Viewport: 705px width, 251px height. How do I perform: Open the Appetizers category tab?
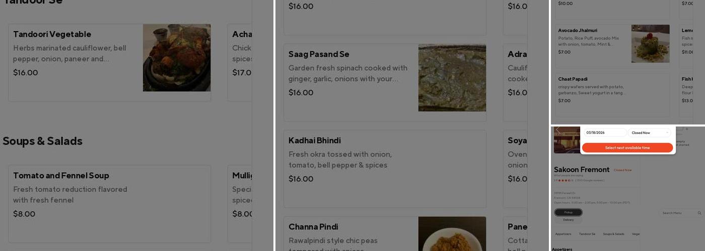click(x=563, y=234)
